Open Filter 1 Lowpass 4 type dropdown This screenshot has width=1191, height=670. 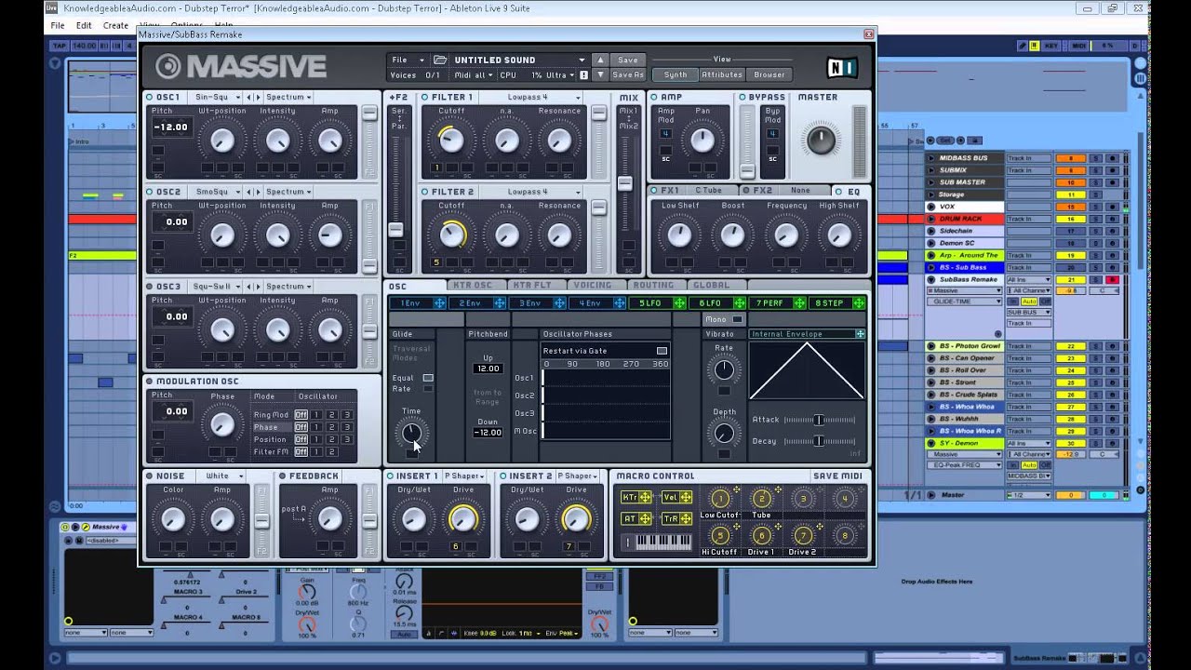pos(531,97)
